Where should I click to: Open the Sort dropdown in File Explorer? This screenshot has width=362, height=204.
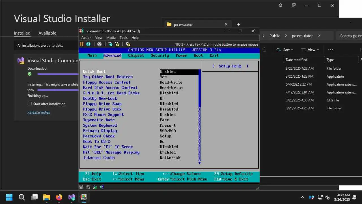285,50
